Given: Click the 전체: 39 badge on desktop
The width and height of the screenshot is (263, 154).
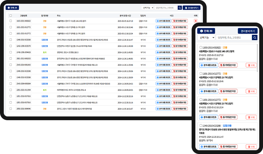Looking at the screenshot, I should (x=12, y=8).
